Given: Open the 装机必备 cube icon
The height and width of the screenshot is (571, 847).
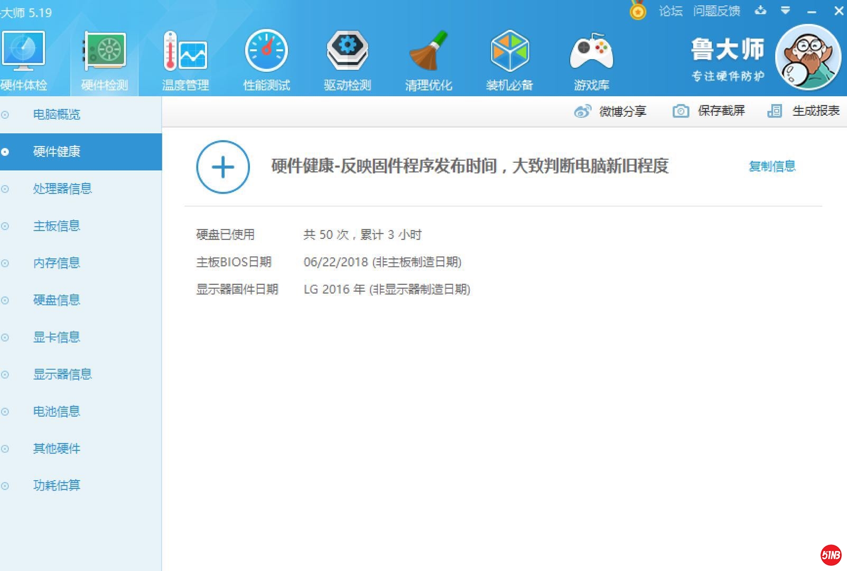Looking at the screenshot, I should [x=509, y=52].
